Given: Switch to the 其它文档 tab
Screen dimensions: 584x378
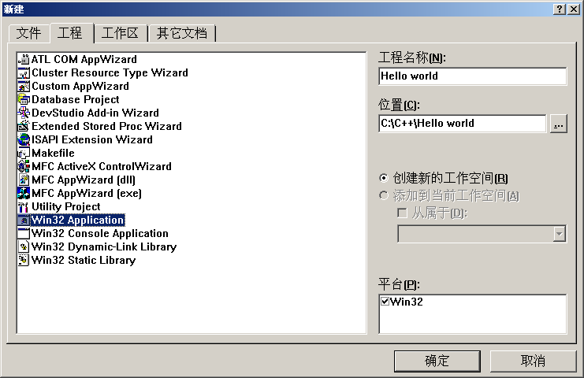Looking at the screenshot, I should (x=182, y=34).
